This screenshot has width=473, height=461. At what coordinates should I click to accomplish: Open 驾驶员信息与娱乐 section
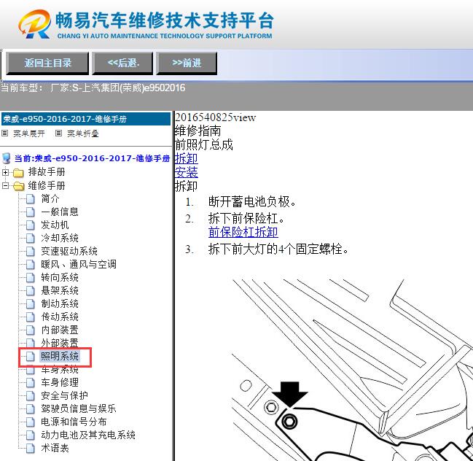79,408
